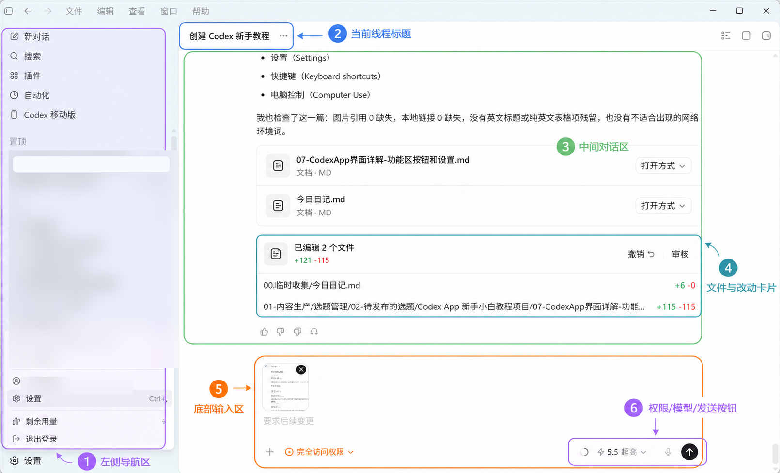
Task: Open the task list icon at window top right
Action: pos(726,36)
